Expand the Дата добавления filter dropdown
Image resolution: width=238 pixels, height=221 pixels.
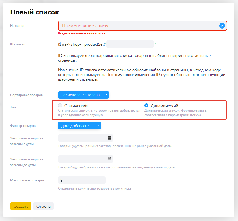(x=79, y=126)
